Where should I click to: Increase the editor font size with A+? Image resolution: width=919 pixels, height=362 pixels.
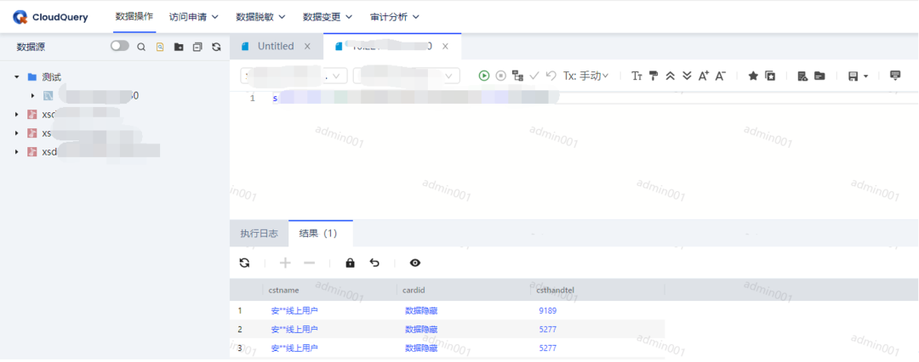pyautogui.click(x=704, y=76)
